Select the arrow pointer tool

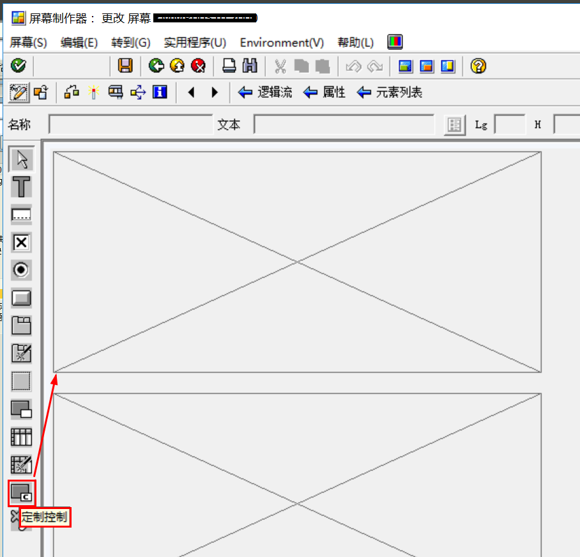[x=22, y=159]
